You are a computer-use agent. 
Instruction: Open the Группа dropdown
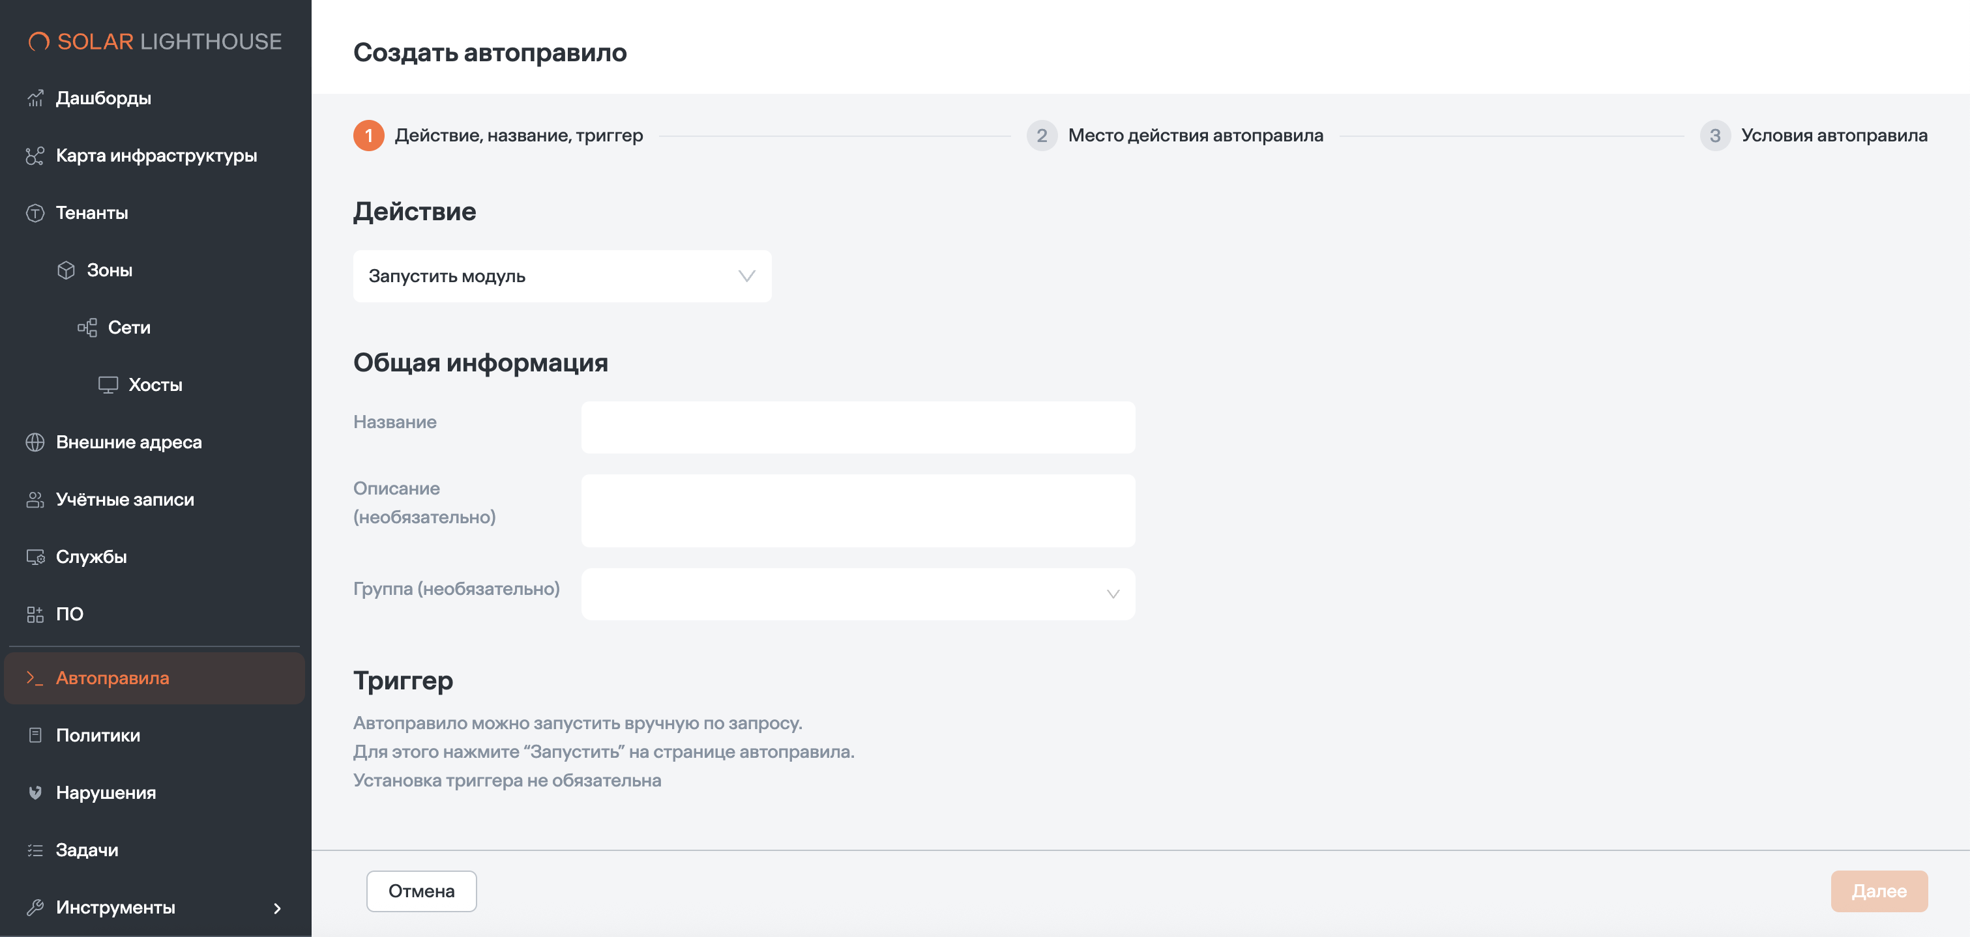[858, 594]
